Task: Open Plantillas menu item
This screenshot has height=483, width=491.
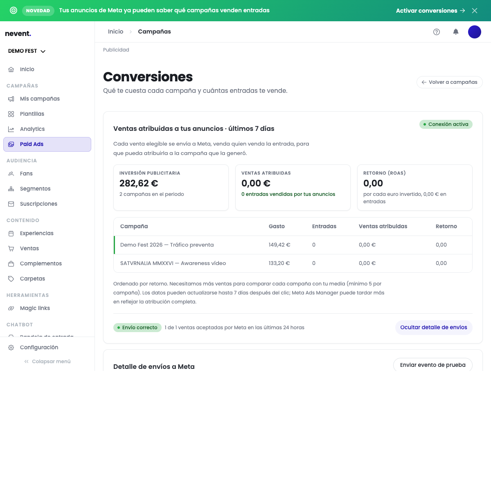Action: pyautogui.click(x=47, y=114)
